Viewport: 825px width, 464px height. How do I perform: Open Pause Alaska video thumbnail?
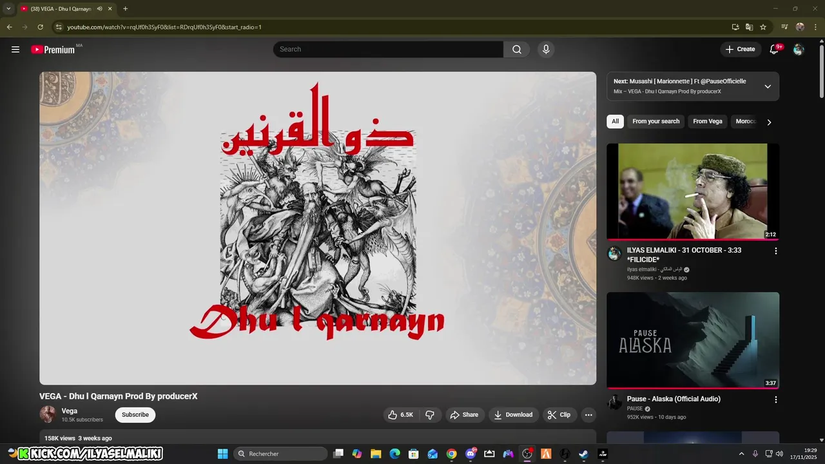(x=693, y=340)
